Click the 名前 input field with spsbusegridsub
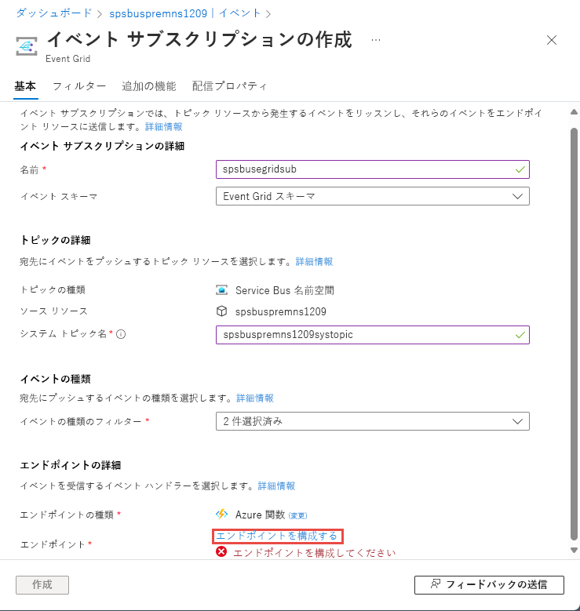Image resolution: width=580 pixels, height=611 pixels. click(x=373, y=169)
